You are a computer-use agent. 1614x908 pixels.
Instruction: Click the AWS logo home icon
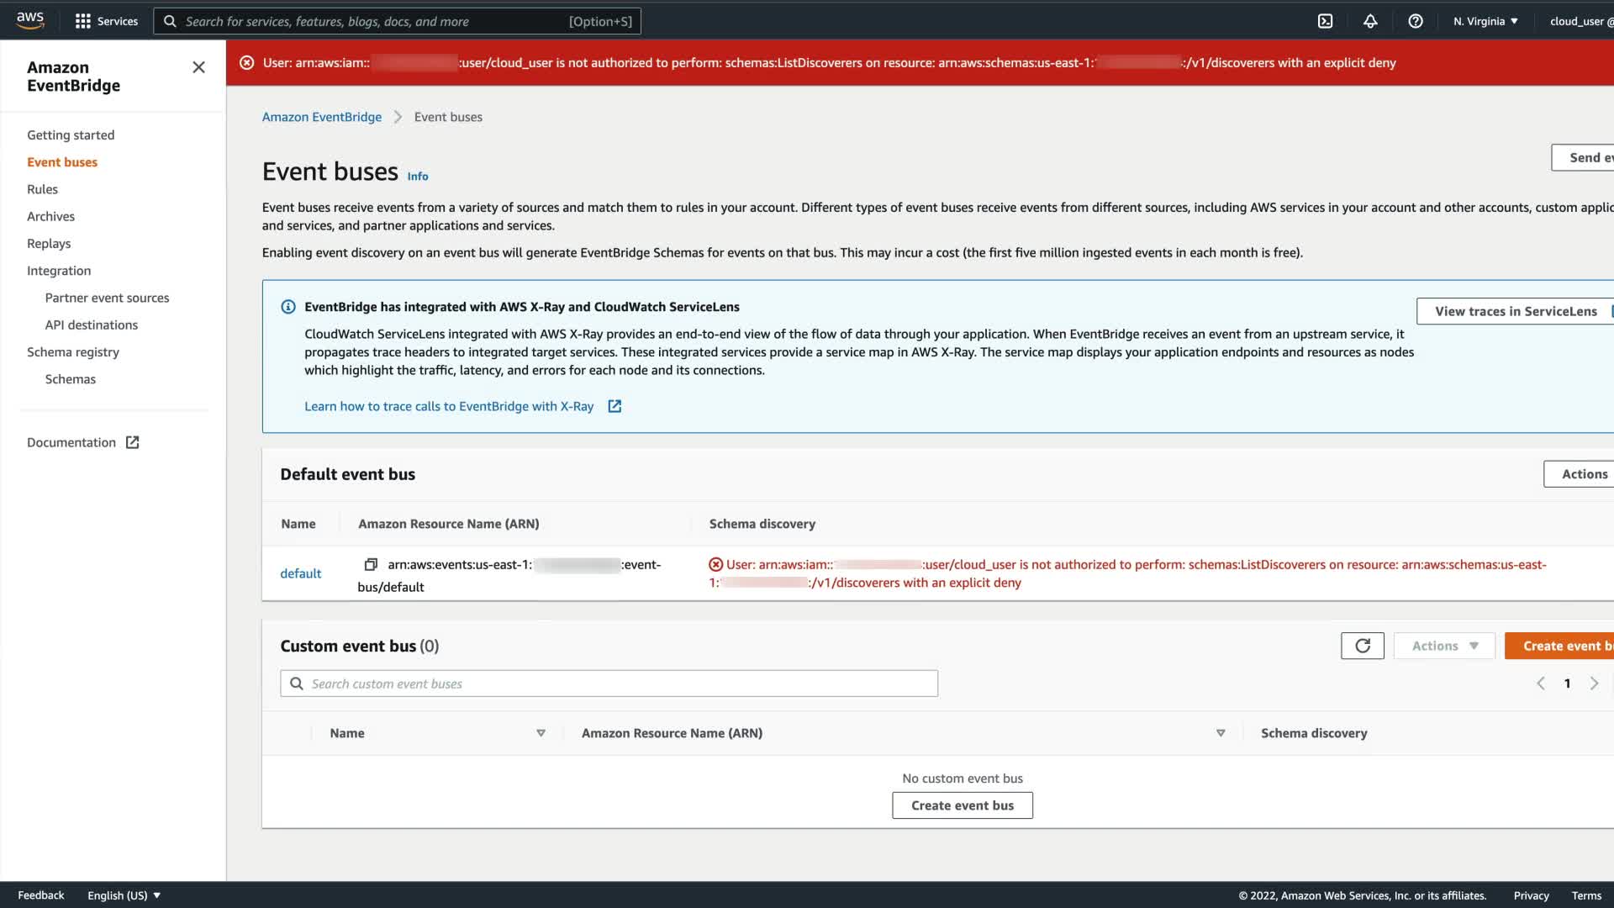click(x=30, y=20)
